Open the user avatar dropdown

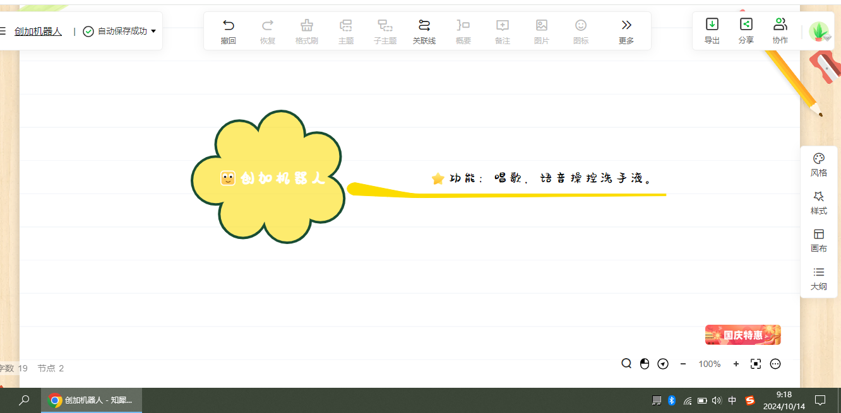click(820, 32)
